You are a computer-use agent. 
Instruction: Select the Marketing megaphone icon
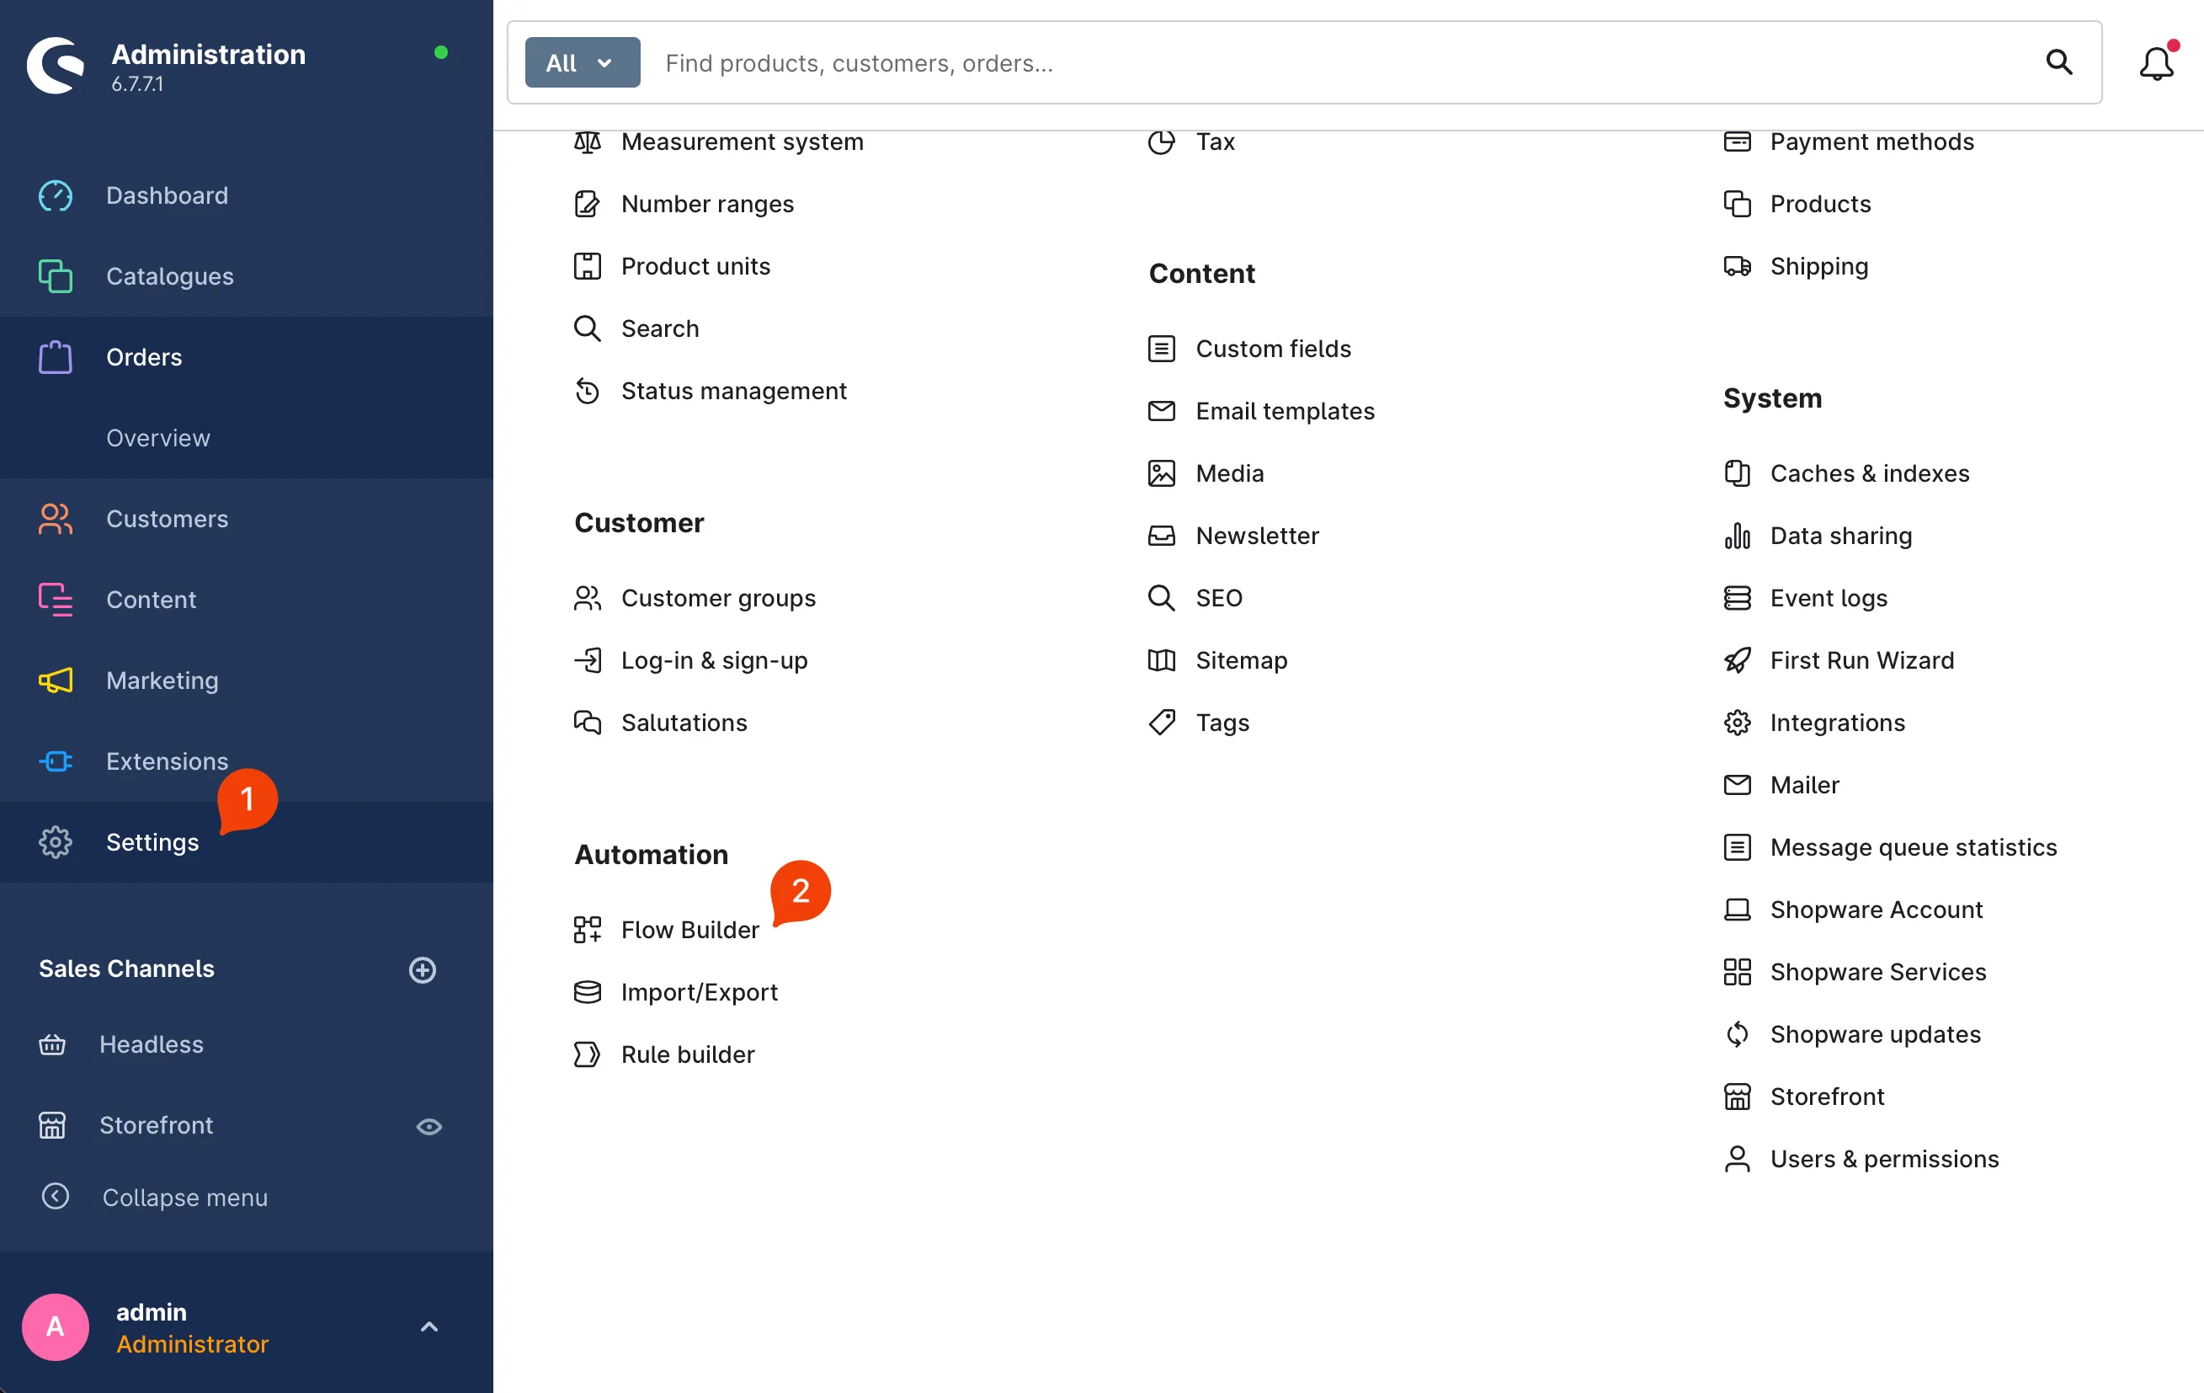(55, 680)
